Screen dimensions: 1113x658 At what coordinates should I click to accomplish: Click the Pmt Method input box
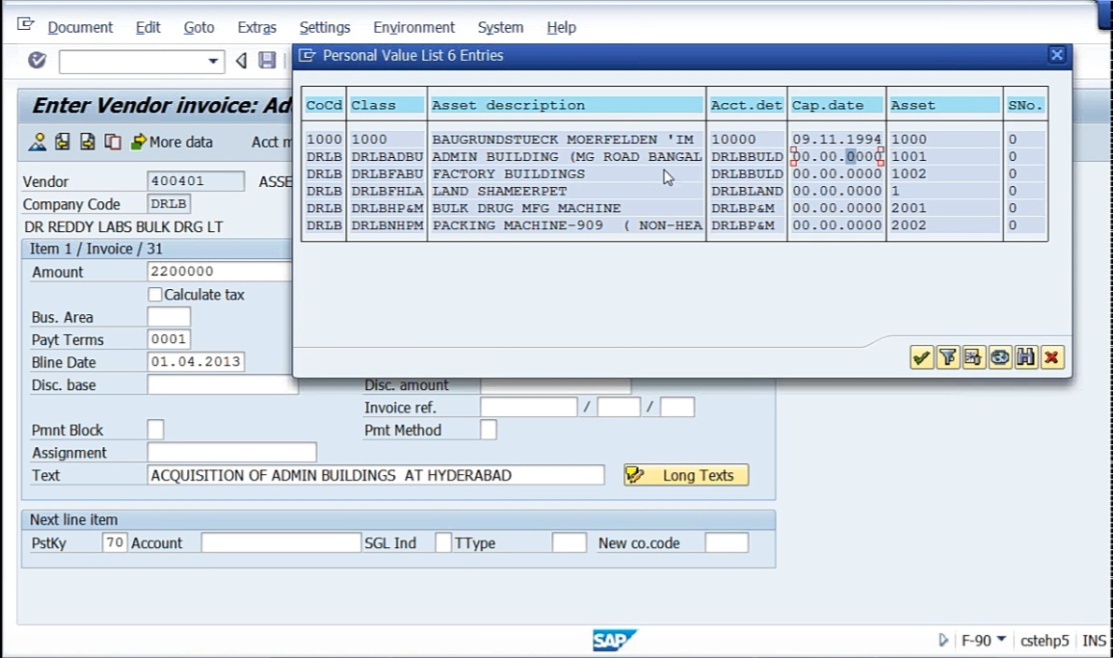pyautogui.click(x=489, y=430)
